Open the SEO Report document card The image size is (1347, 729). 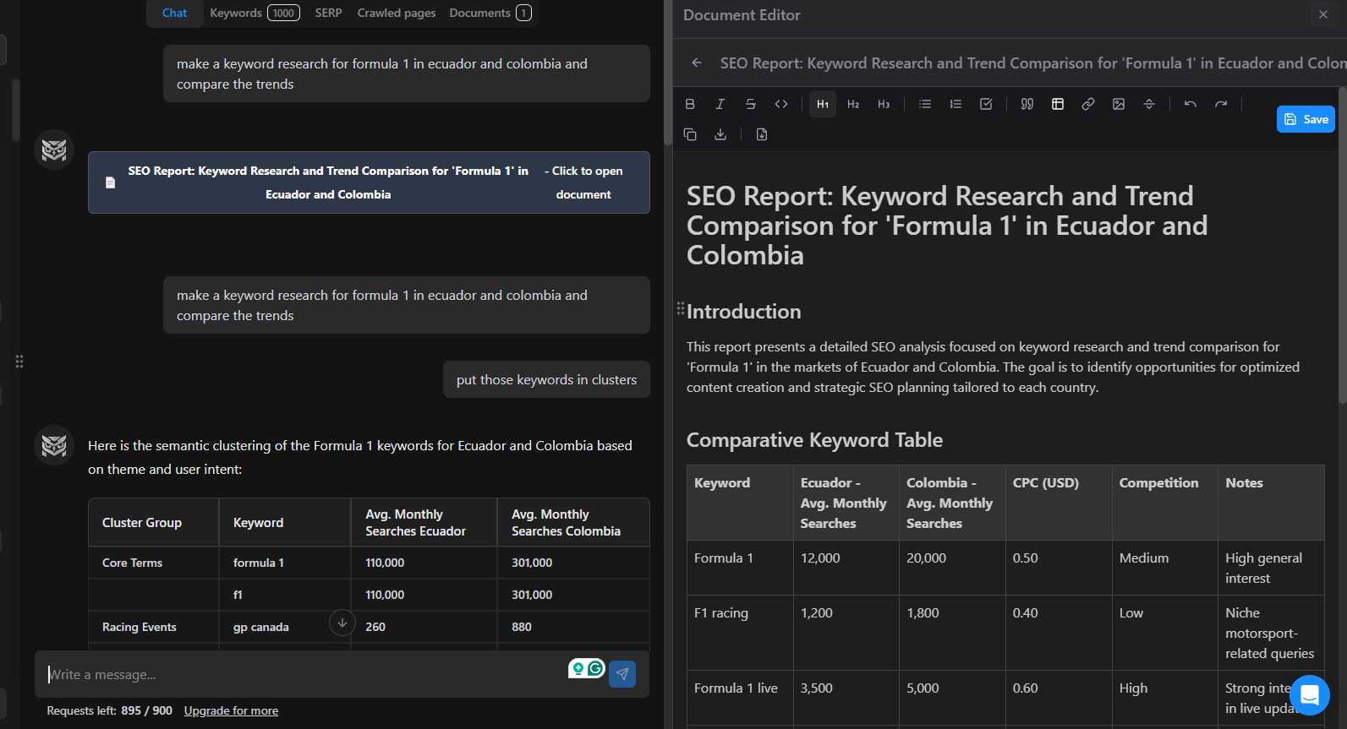point(369,182)
